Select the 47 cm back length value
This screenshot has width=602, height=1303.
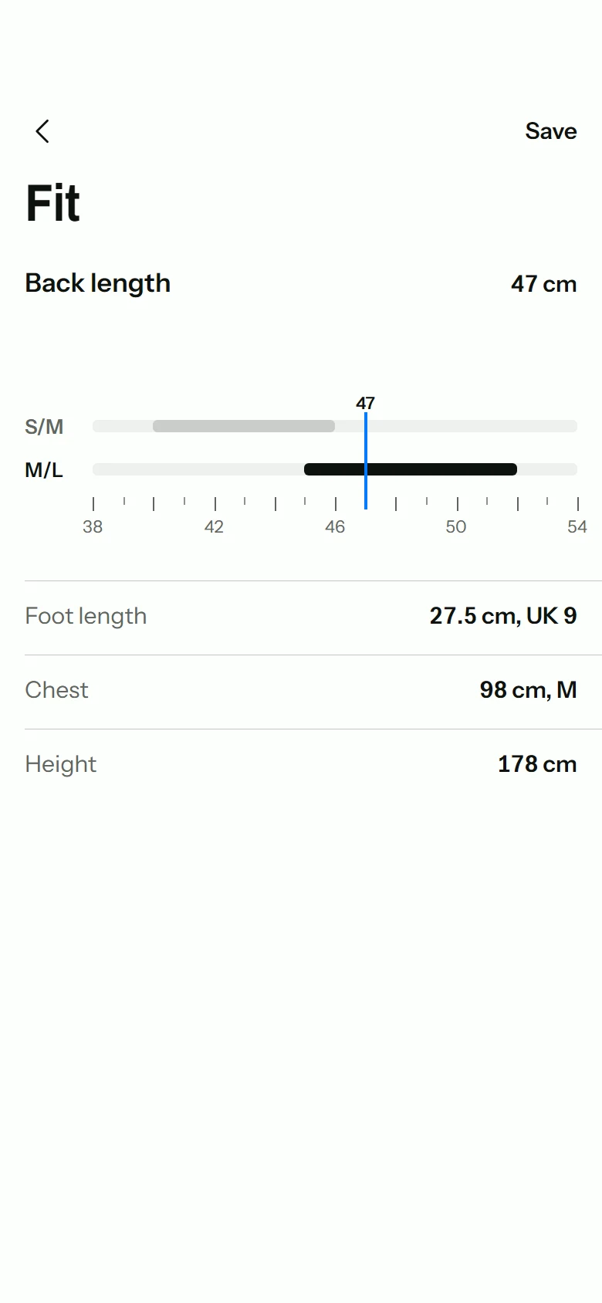click(543, 284)
